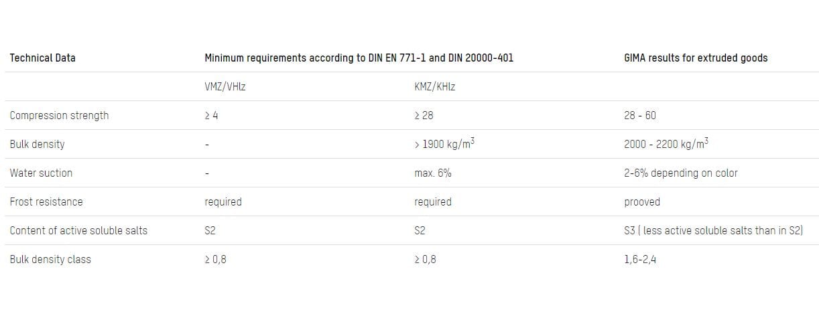Select the "≥ 28" compression strength value
Viewport: 819px width, 326px height.
pyautogui.click(x=424, y=116)
